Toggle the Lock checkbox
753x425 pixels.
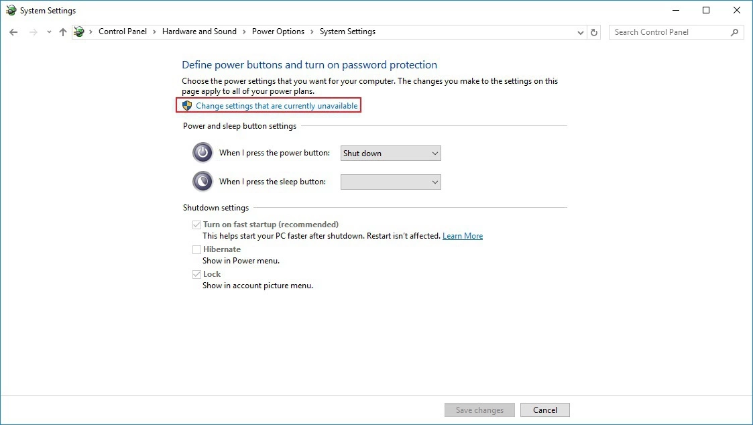(x=197, y=274)
